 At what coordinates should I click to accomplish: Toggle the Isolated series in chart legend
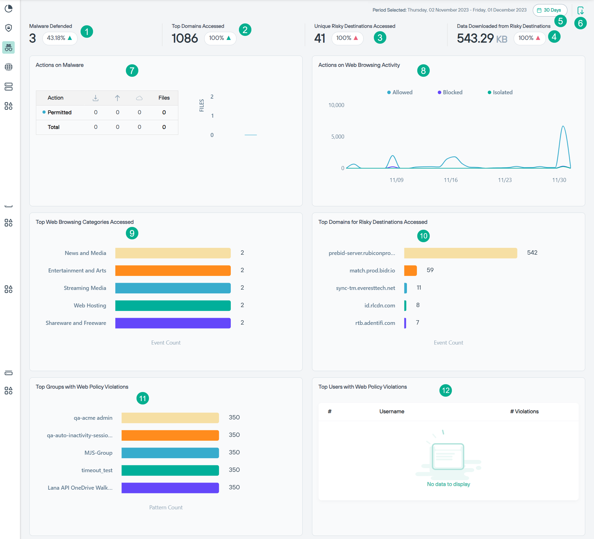500,92
